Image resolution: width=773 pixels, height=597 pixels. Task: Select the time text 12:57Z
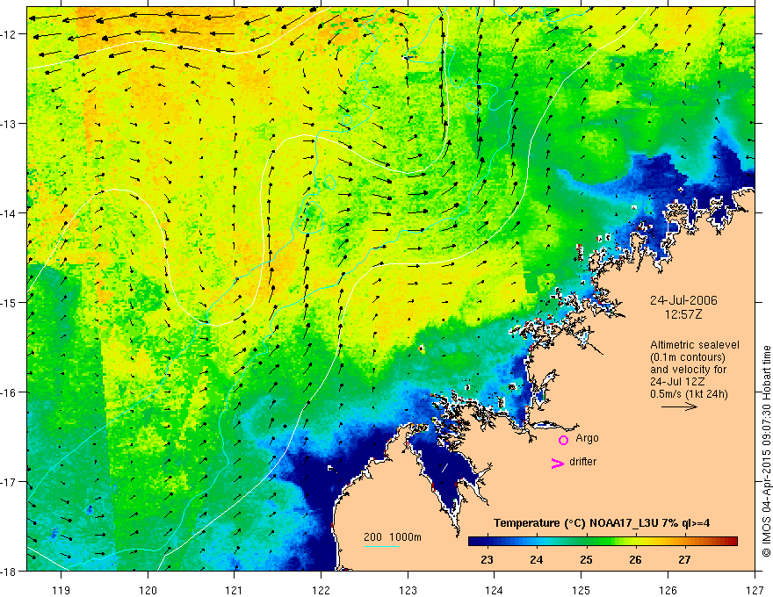683,314
